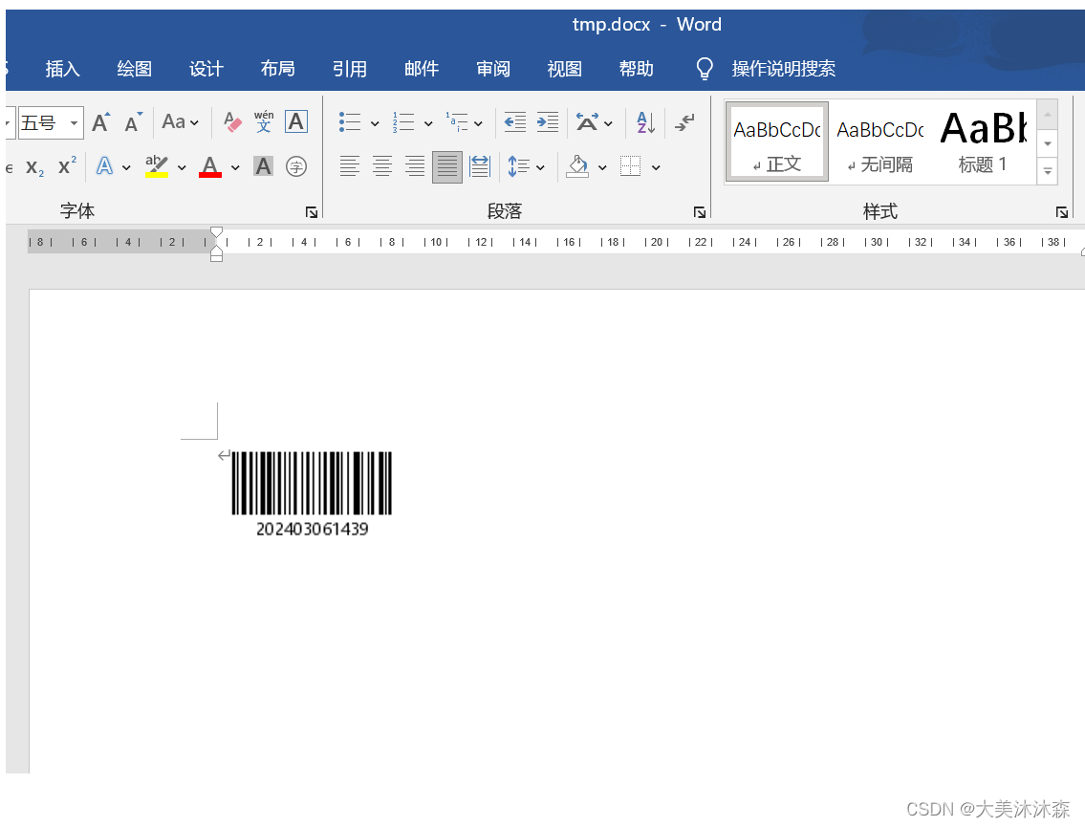Open the 样式 styles pane launcher

click(1061, 212)
